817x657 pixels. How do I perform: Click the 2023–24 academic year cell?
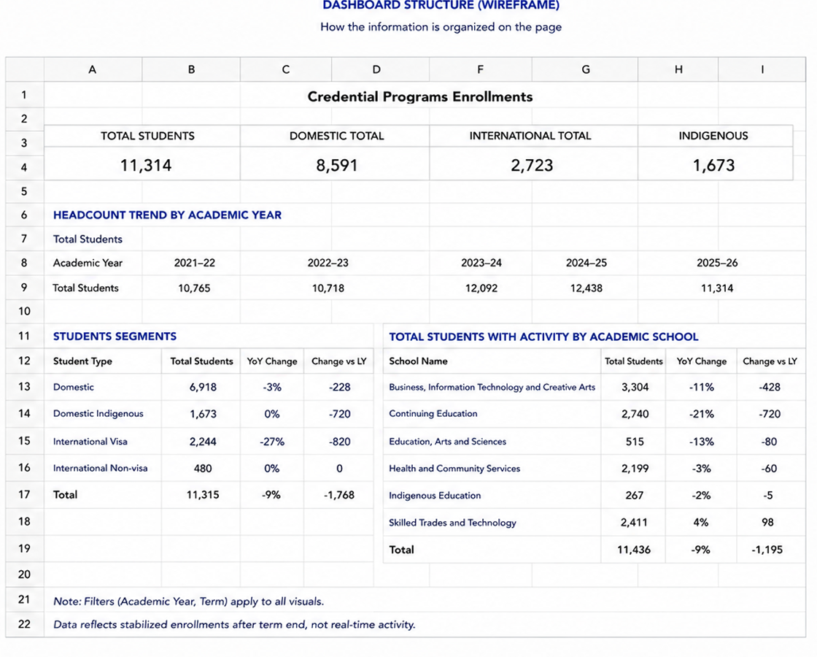[481, 263]
